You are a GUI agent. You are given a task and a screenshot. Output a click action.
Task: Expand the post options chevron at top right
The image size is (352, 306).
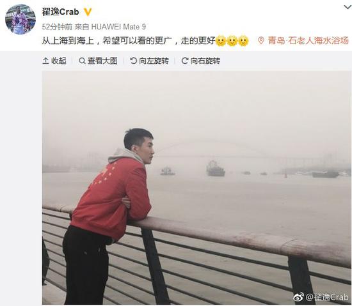point(348,7)
